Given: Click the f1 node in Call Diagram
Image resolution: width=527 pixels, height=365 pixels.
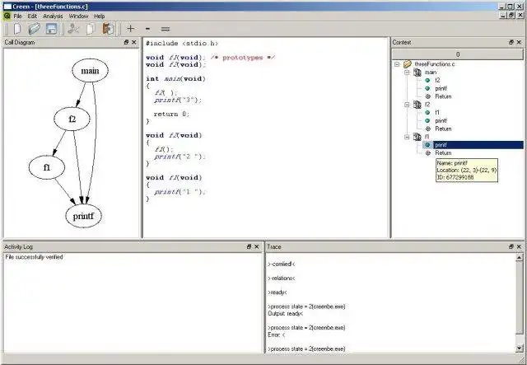Looking at the screenshot, I should (x=47, y=167).
